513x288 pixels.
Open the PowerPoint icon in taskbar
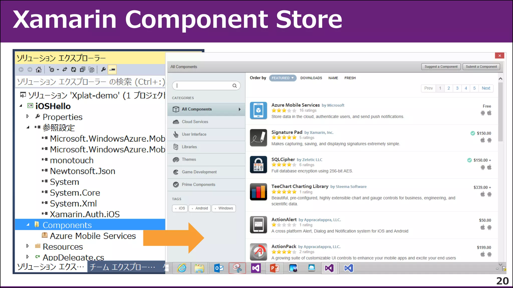pyautogui.click(x=274, y=268)
